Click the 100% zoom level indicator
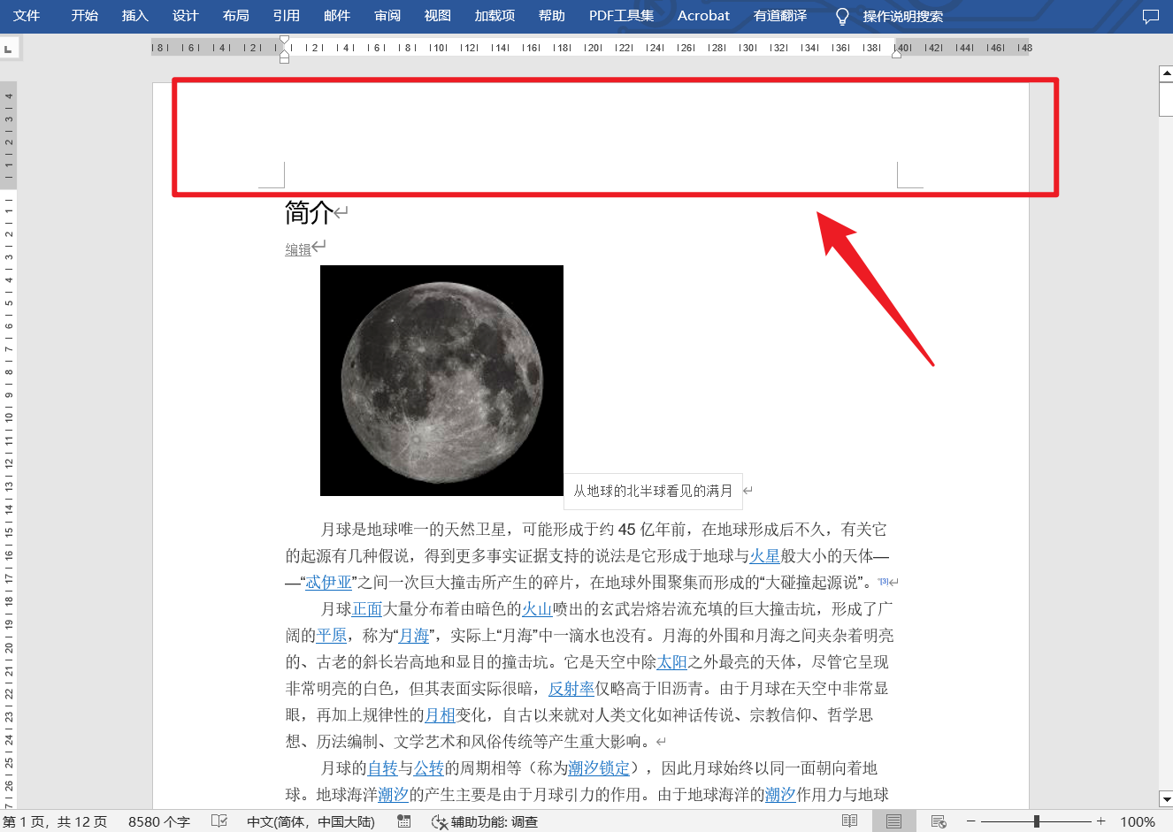This screenshot has width=1173, height=832. point(1138,821)
